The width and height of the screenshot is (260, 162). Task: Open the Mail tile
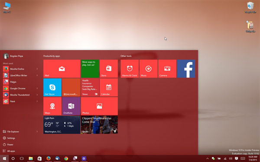click(62, 69)
